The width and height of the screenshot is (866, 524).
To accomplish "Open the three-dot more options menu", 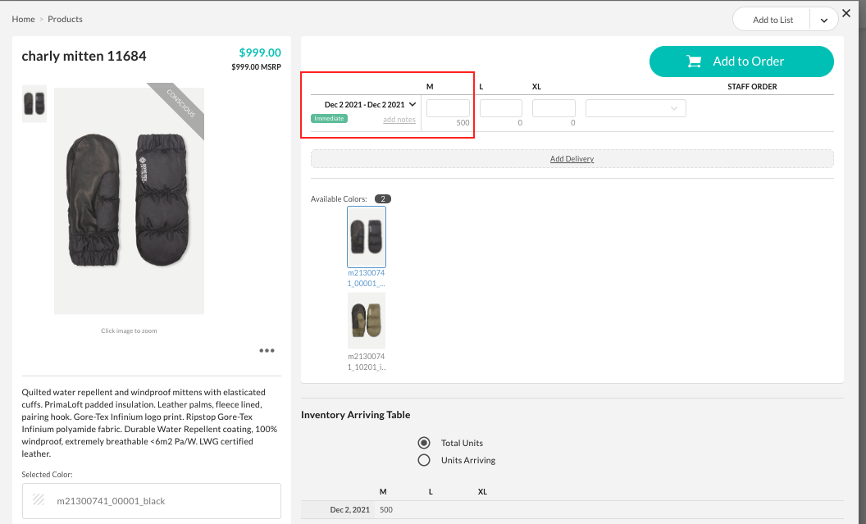I will [x=267, y=351].
